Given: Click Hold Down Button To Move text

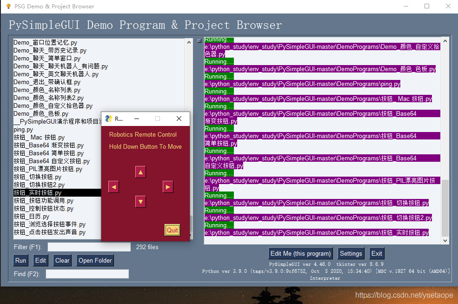Looking at the screenshot, I should [x=145, y=146].
